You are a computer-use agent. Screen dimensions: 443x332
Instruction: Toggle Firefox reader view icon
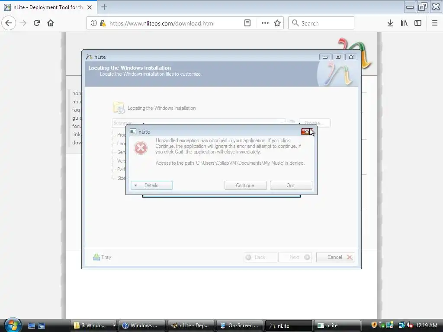point(247,23)
